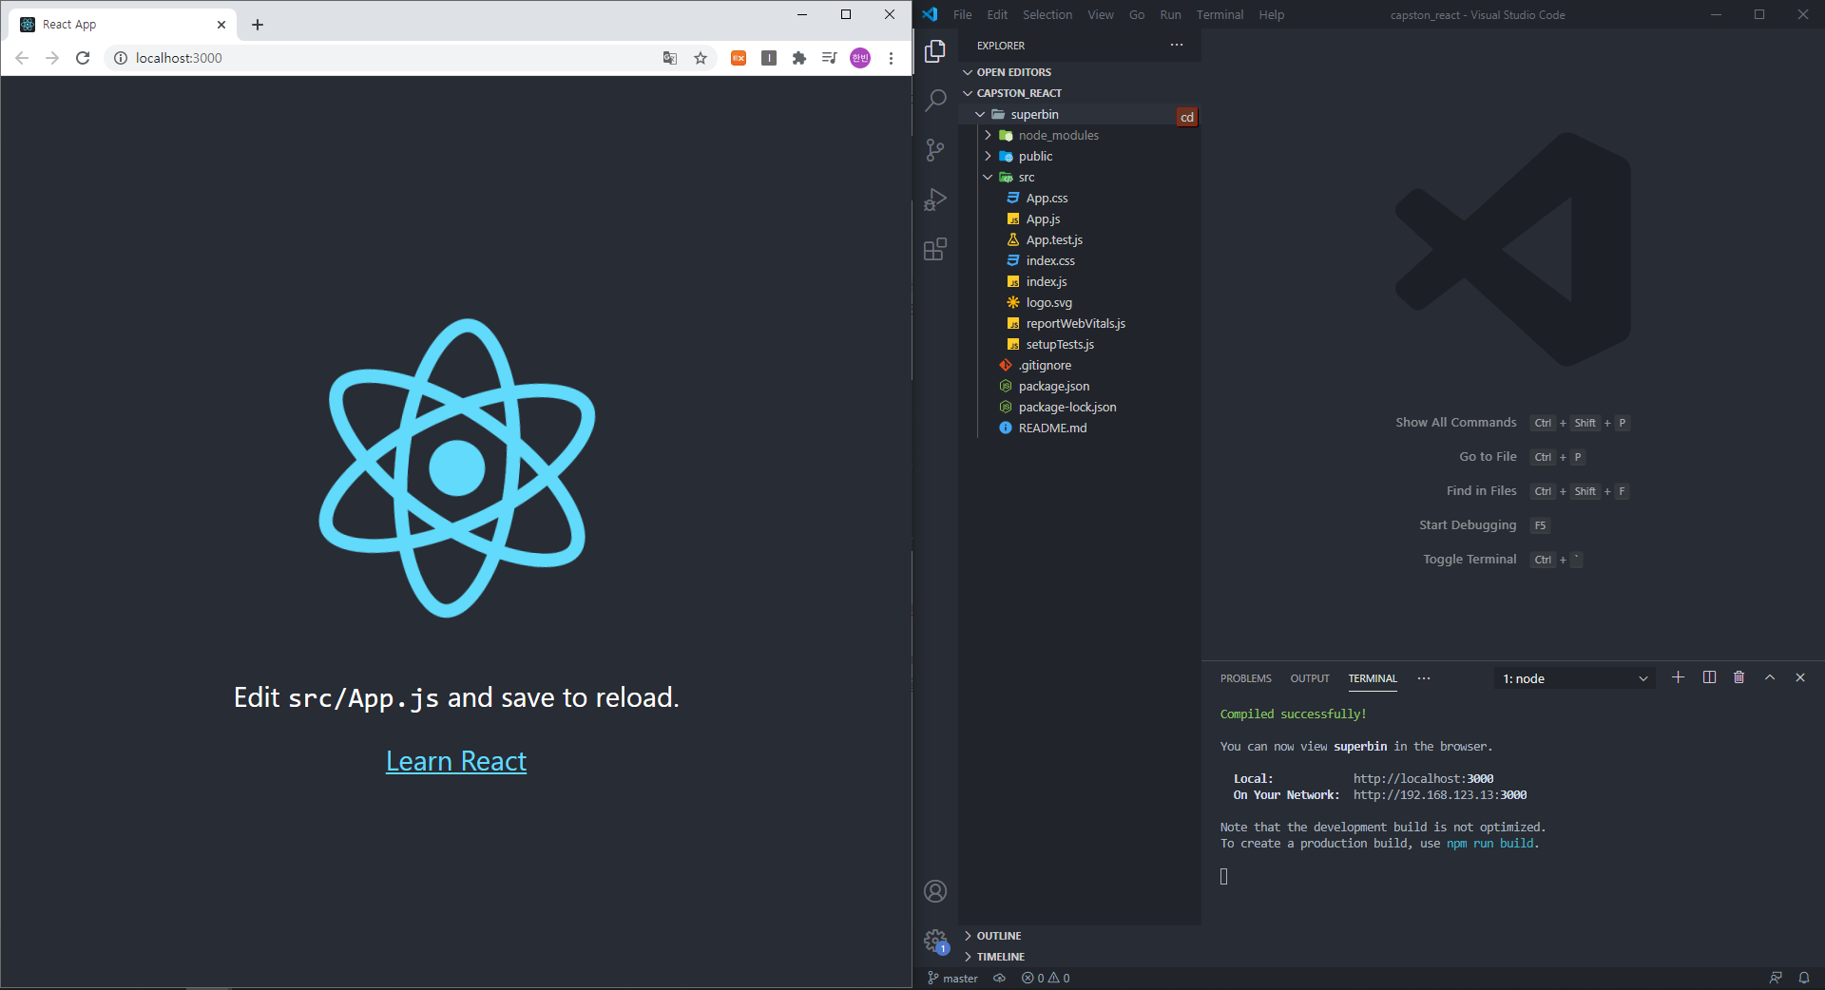Open App.css file

click(x=1080, y=198)
